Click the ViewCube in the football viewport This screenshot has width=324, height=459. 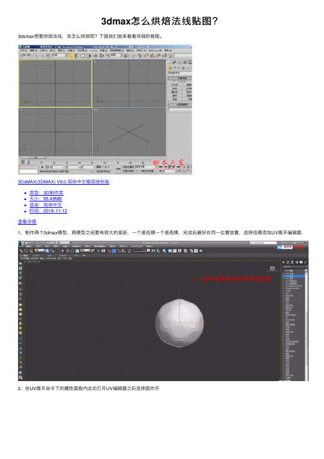click(272, 268)
